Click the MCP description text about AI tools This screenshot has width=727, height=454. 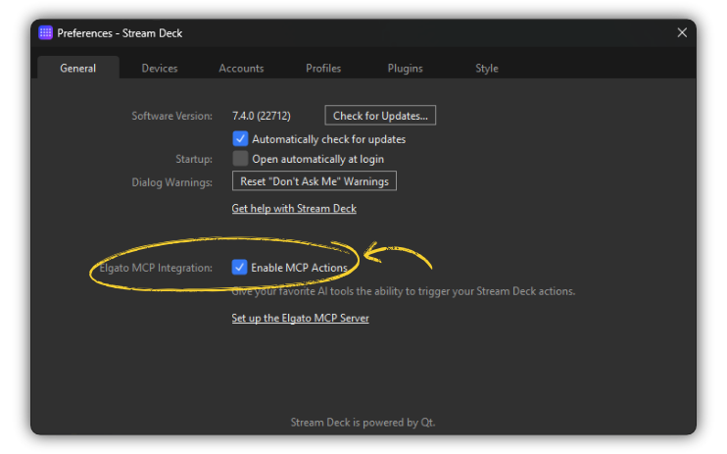[403, 291]
